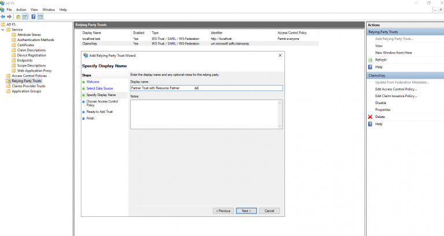Click Edit Access Control Policy action

coord(396,89)
